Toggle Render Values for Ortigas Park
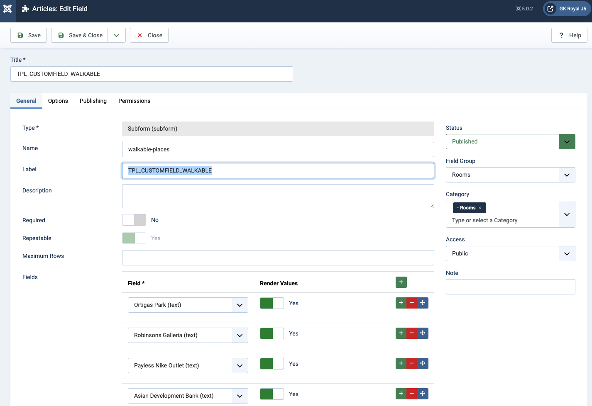The width and height of the screenshot is (592, 406). point(272,303)
